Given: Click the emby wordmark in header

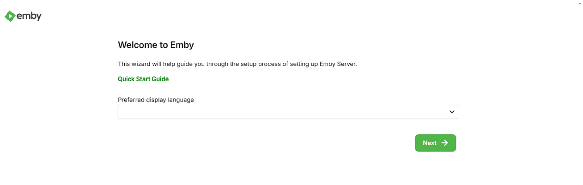Looking at the screenshot, I should [29, 16].
